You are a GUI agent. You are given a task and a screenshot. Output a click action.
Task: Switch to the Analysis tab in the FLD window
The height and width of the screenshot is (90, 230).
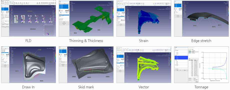13,1
